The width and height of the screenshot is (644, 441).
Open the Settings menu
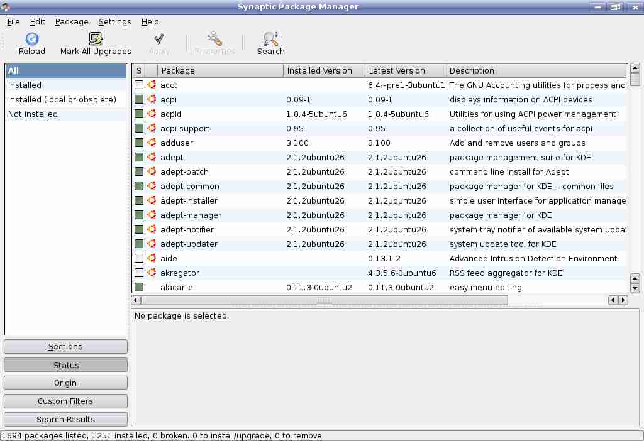114,22
